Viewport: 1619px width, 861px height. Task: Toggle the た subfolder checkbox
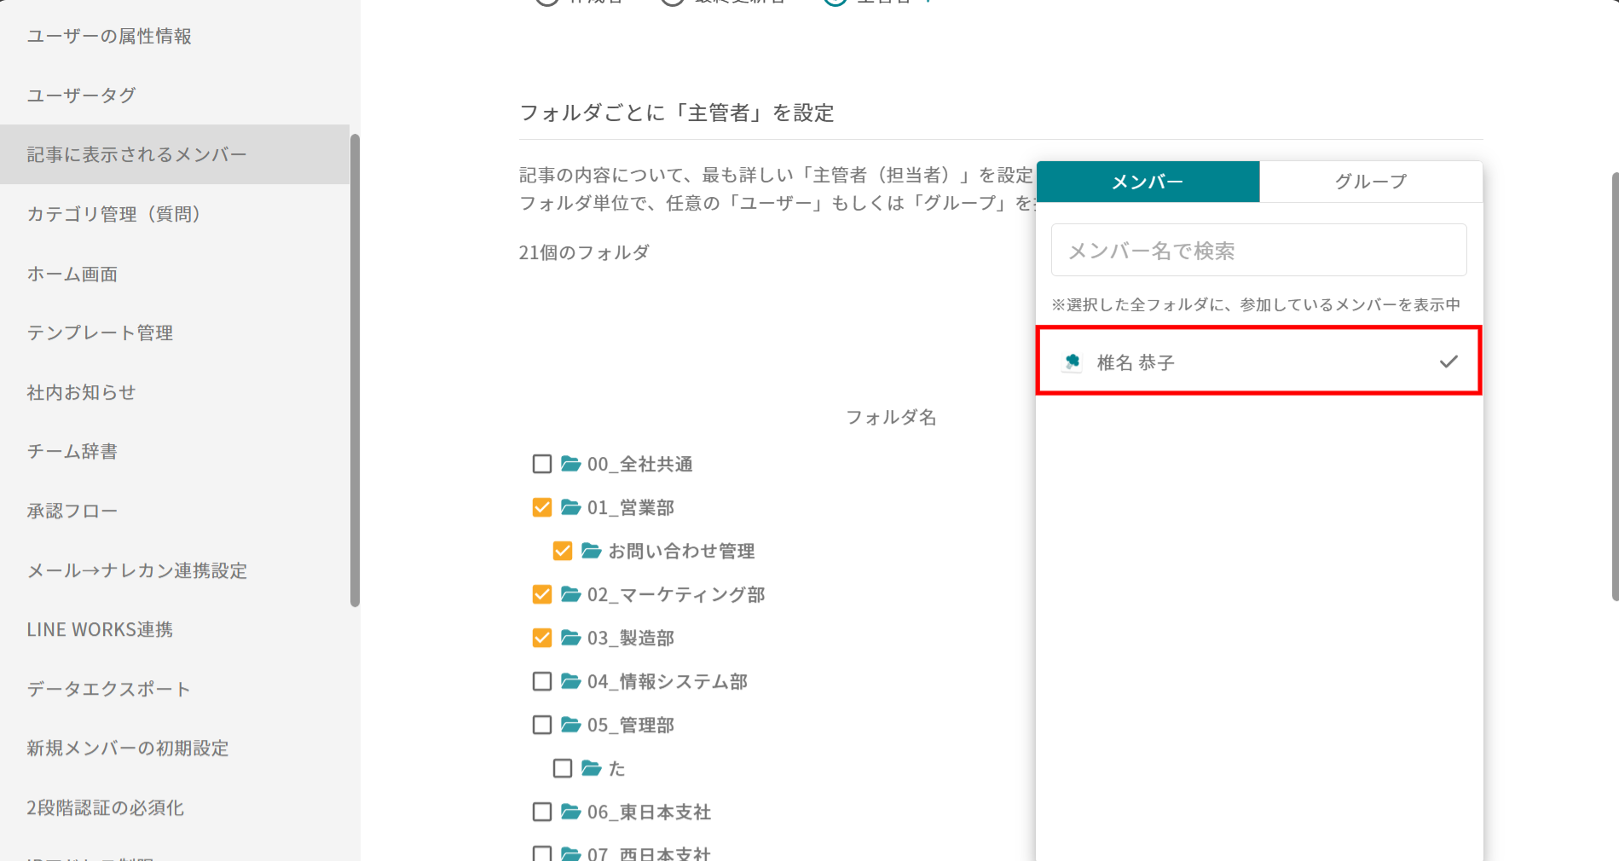[563, 768]
